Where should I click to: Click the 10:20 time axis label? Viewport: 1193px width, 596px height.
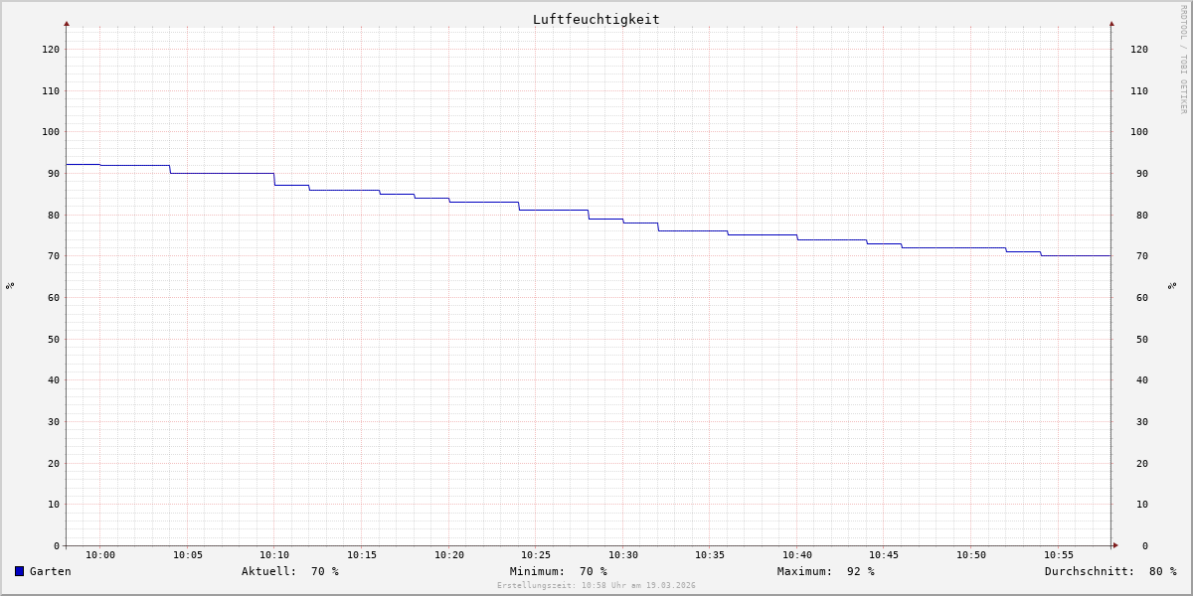pos(449,555)
